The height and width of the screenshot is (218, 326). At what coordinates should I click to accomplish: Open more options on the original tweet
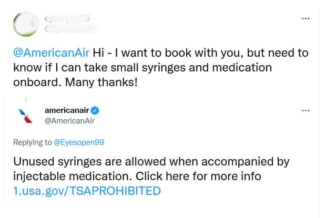[x=305, y=18]
